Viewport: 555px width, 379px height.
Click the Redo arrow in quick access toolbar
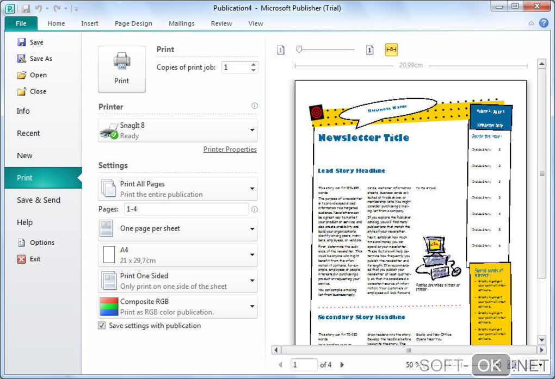57,9
